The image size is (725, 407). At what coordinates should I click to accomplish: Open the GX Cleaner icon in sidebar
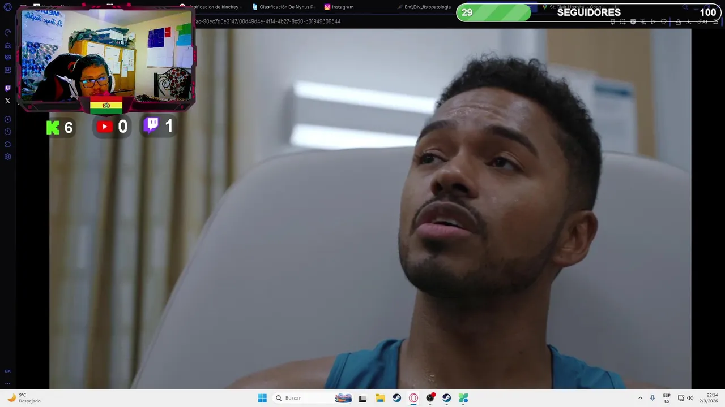[x=7, y=45]
